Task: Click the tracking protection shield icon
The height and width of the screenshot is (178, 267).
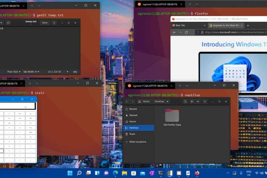Action: [197, 32]
